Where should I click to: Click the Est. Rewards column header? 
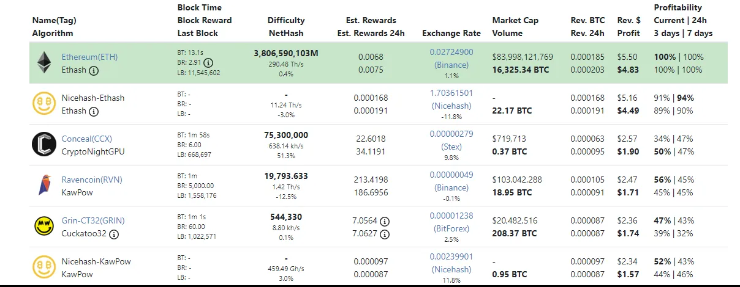coord(371,27)
